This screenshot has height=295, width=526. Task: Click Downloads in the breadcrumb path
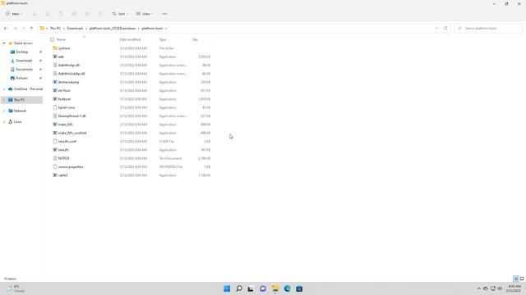click(x=75, y=29)
